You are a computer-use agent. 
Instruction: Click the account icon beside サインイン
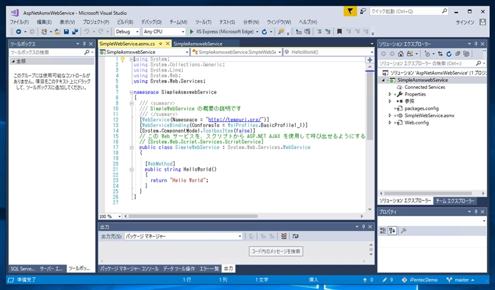[482, 22]
